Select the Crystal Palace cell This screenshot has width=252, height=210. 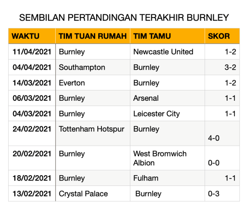pyautogui.click(x=84, y=194)
